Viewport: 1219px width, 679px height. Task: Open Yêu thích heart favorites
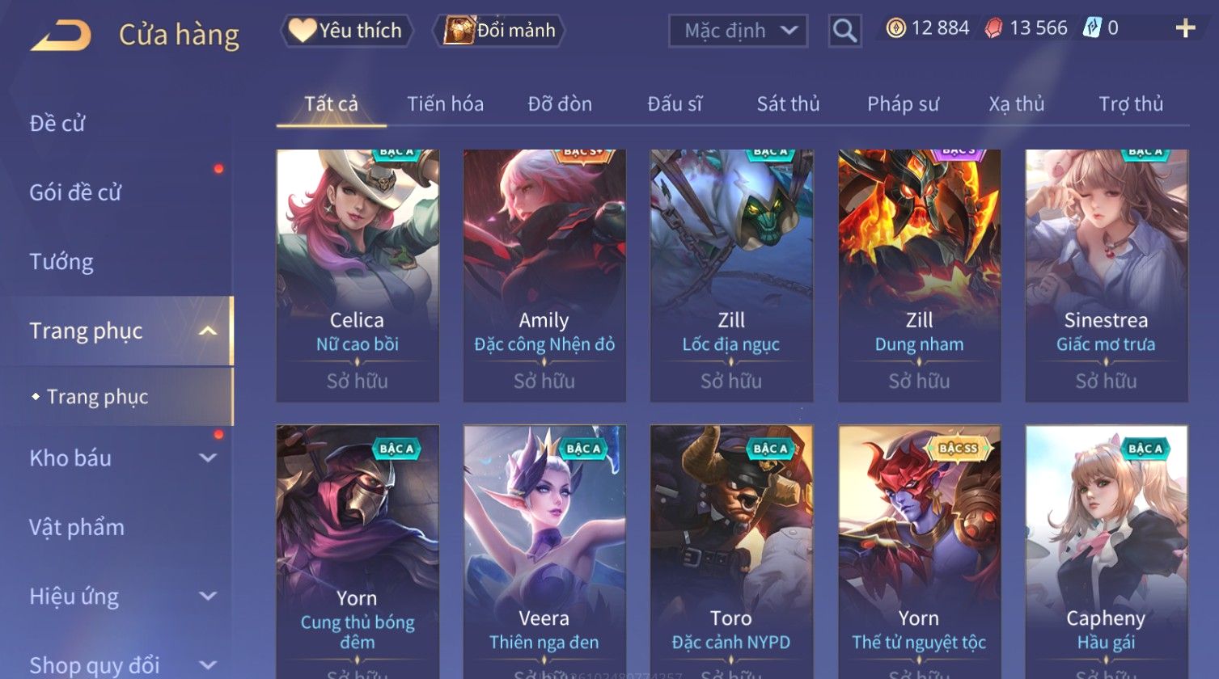point(346,31)
